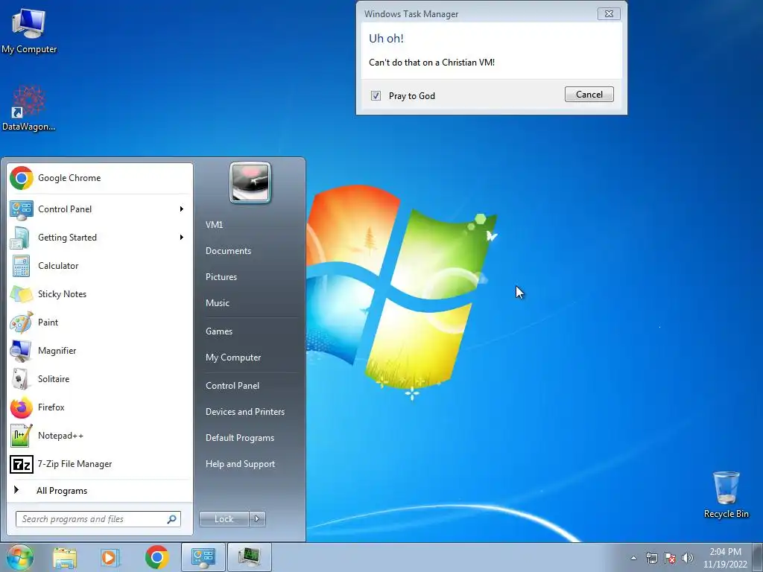Screen dimensions: 763x572
Task: Open Devices and Printers
Action: (244, 412)
